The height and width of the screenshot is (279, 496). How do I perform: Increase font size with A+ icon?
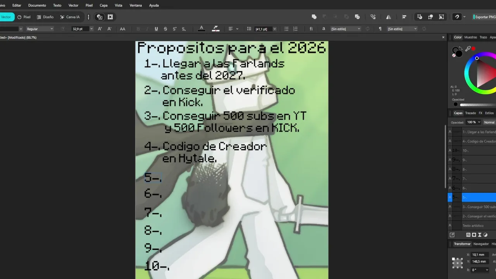[x=100, y=29]
